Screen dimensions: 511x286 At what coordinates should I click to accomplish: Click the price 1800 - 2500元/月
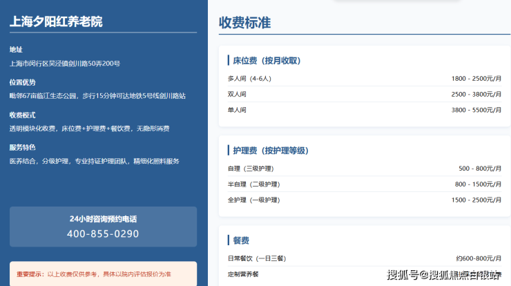476,79
